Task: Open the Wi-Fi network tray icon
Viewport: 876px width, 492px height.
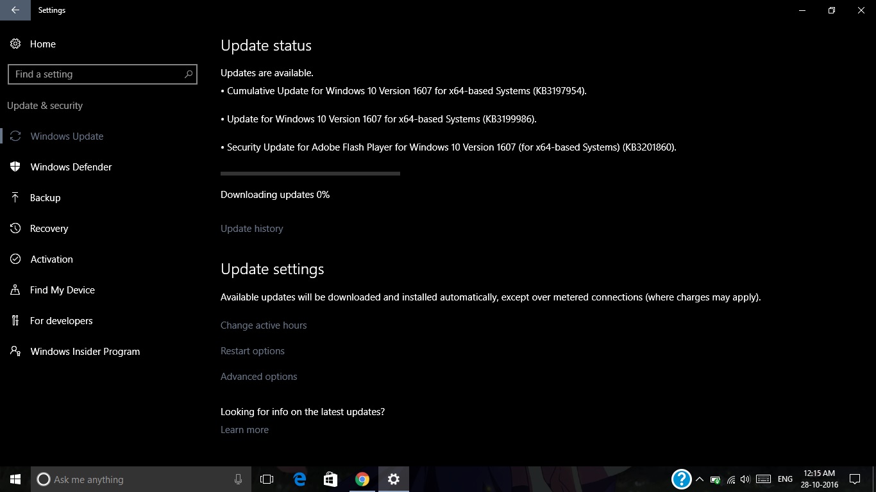Action: pos(731,479)
